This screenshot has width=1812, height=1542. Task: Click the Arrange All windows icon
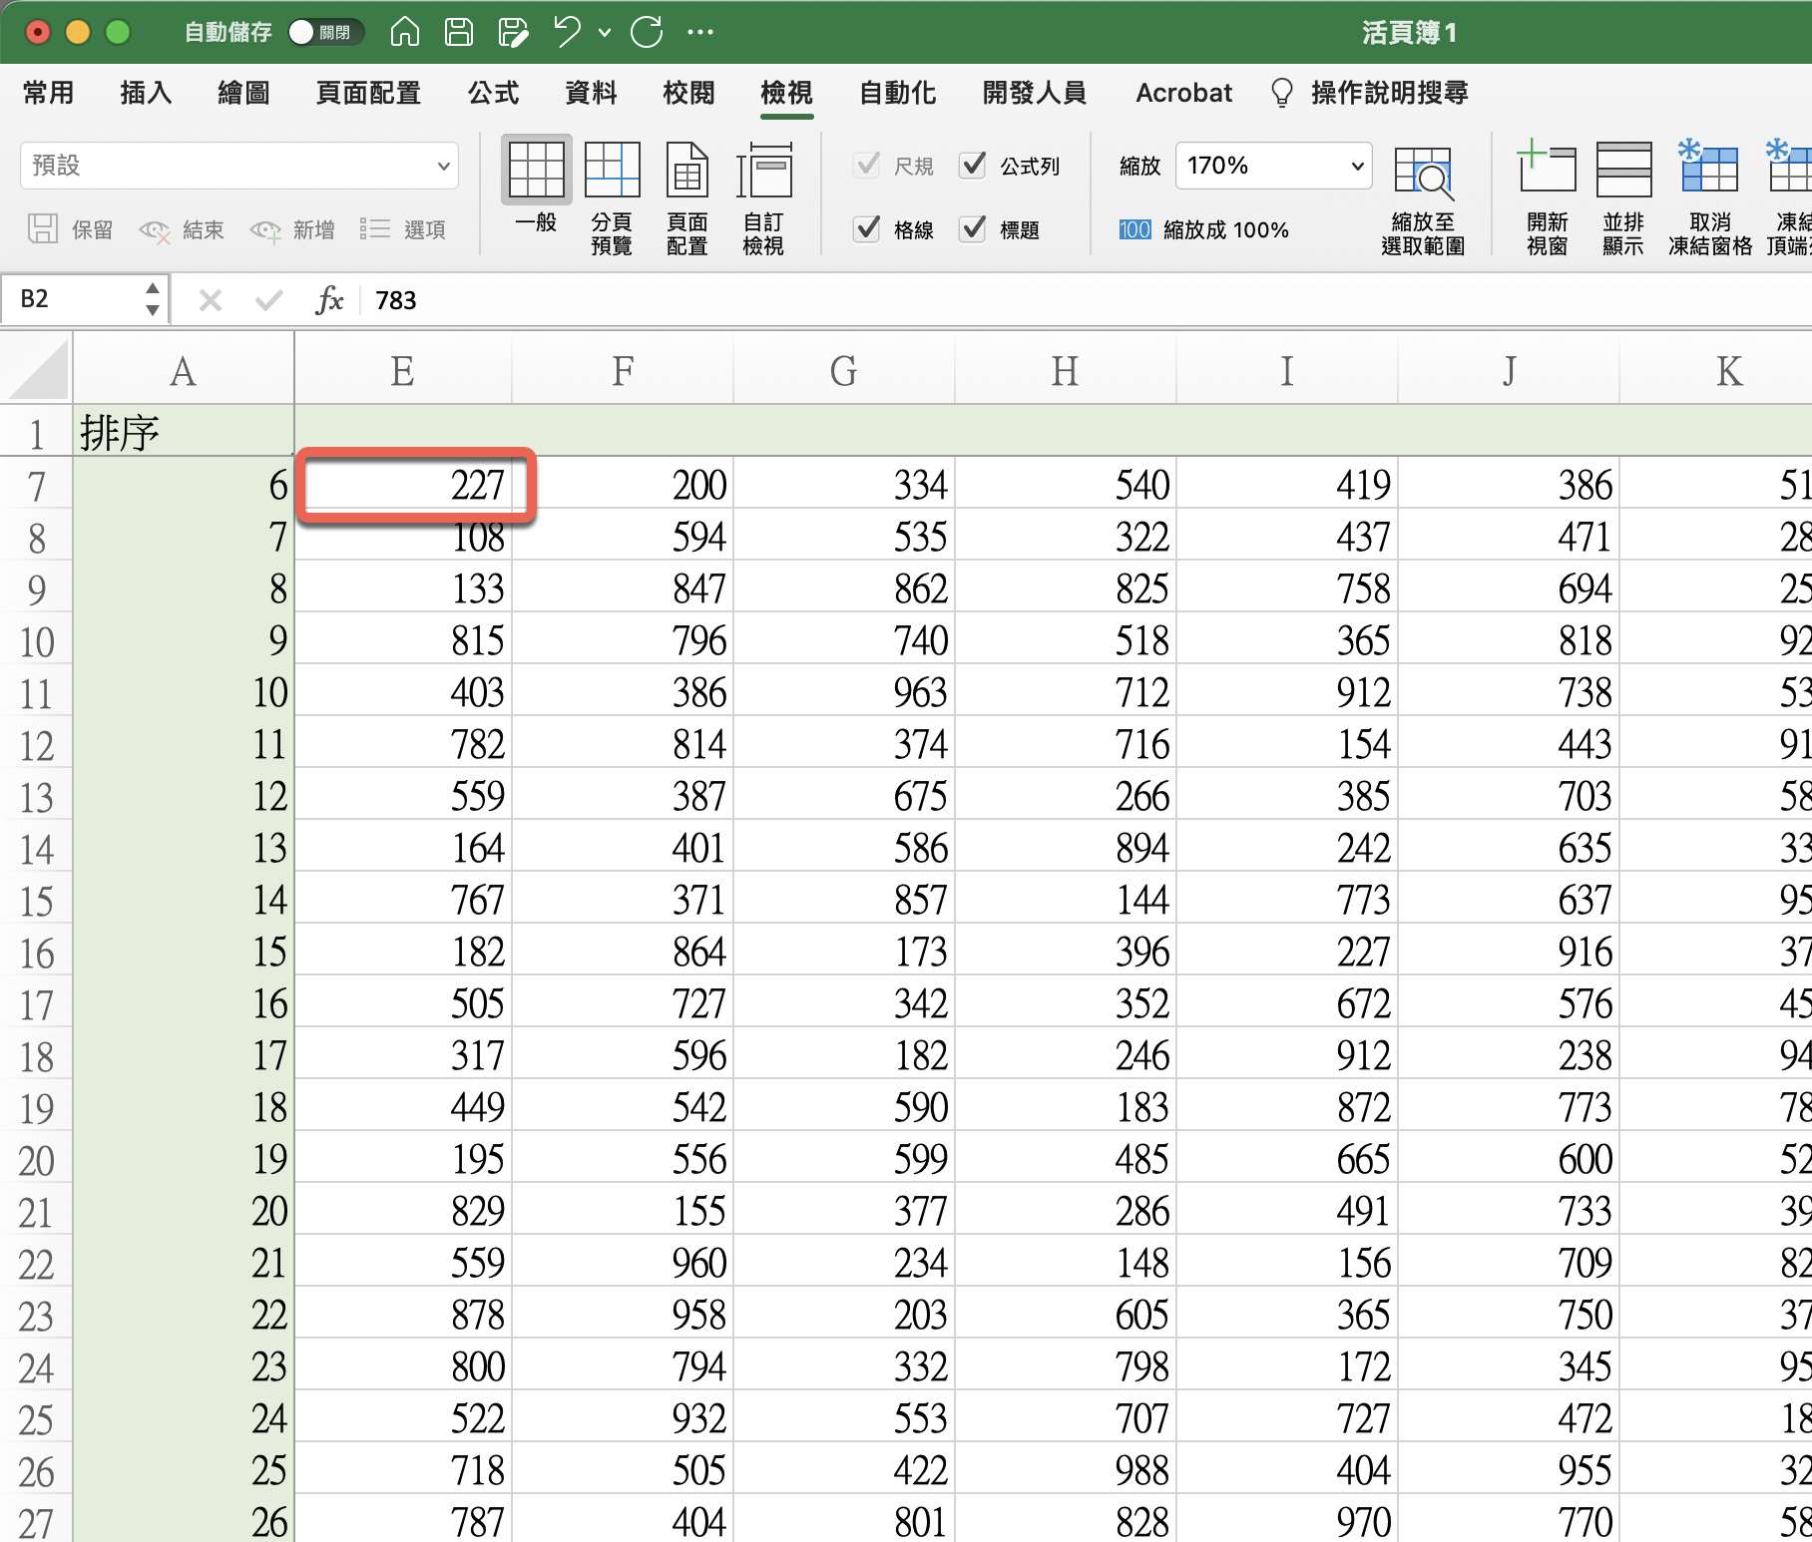[x=1622, y=196]
